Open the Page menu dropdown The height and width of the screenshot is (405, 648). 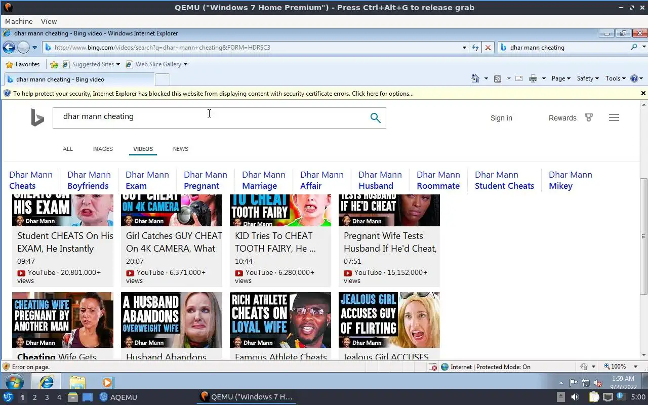(x=561, y=78)
